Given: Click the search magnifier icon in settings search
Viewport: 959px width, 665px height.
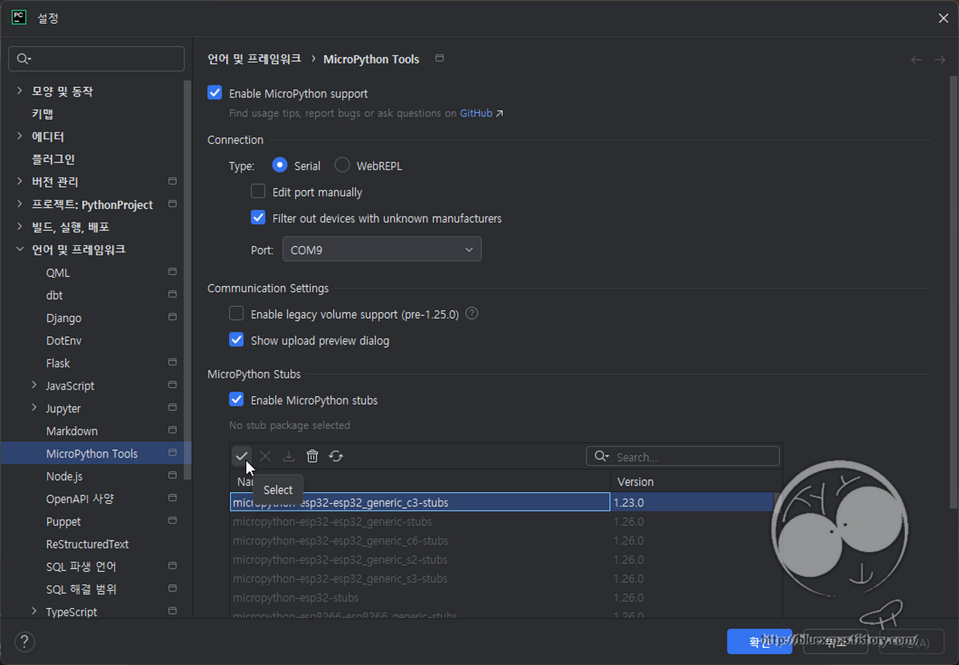Looking at the screenshot, I should pos(24,59).
